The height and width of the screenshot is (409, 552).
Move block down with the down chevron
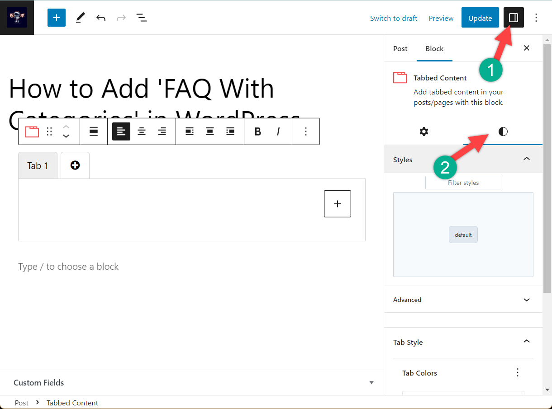[66, 136]
